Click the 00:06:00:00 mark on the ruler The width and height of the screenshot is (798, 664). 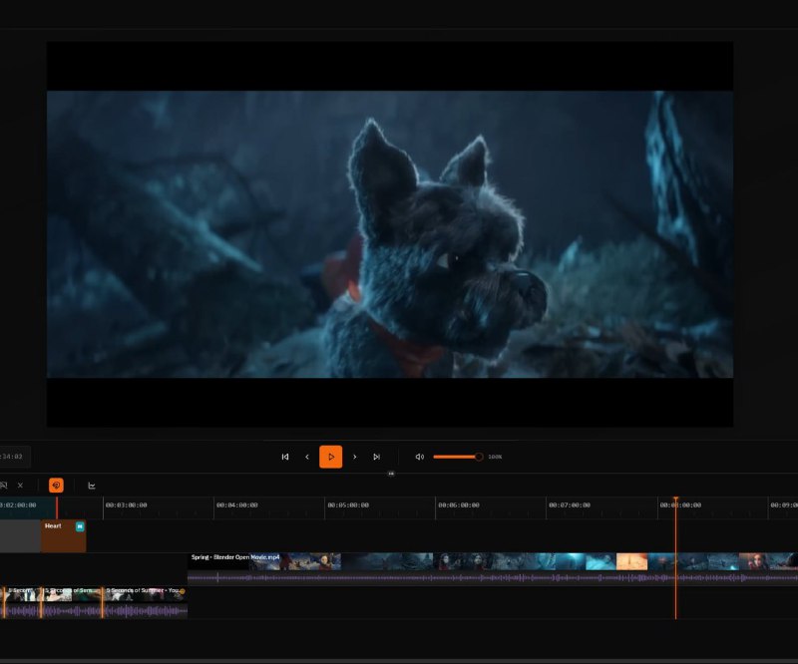click(x=459, y=505)
